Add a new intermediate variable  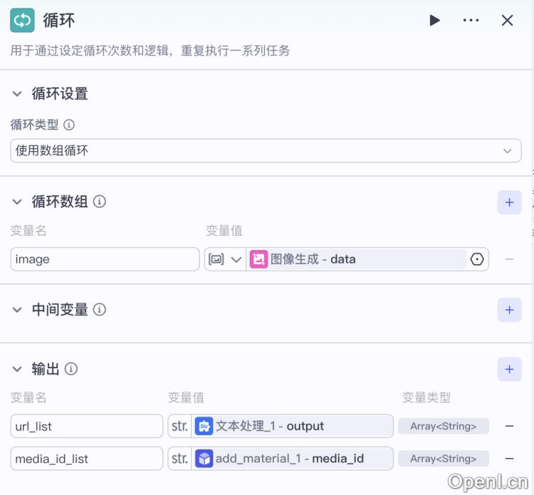(x=510, y=310)
